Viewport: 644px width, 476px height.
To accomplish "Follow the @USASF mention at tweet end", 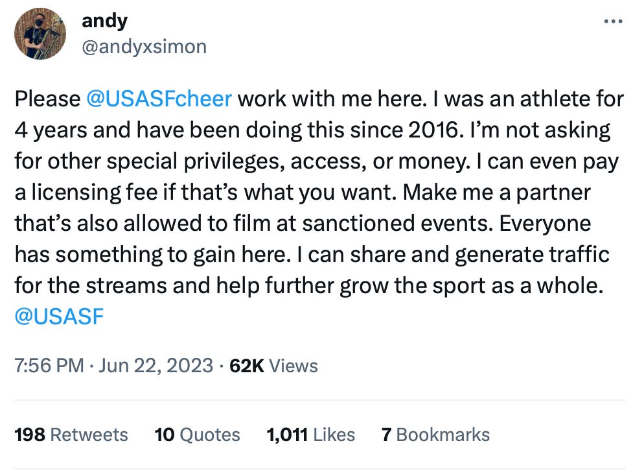I will click(59, 318).
